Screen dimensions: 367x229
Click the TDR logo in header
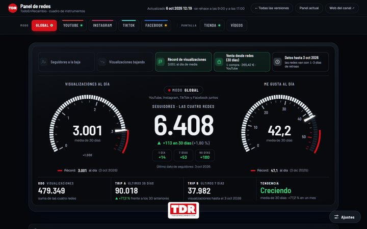[13, 8]
